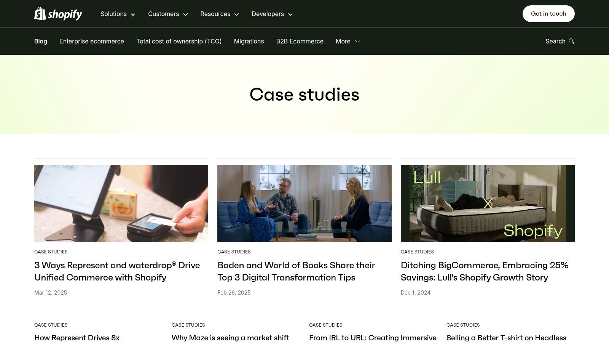Open 'From IRL to URL' article
This screenshot has height=343, width=609.
373,338
